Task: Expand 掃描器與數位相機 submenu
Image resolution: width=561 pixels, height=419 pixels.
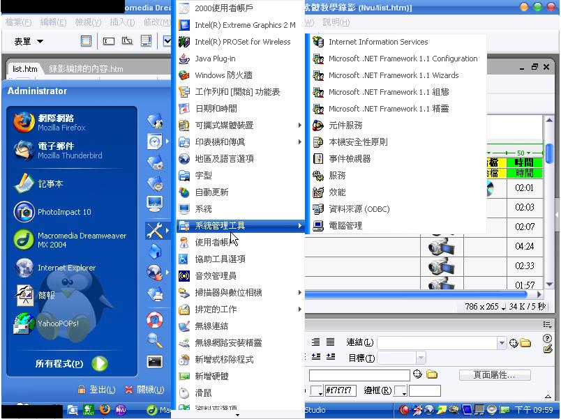Action: pos(228,293)
